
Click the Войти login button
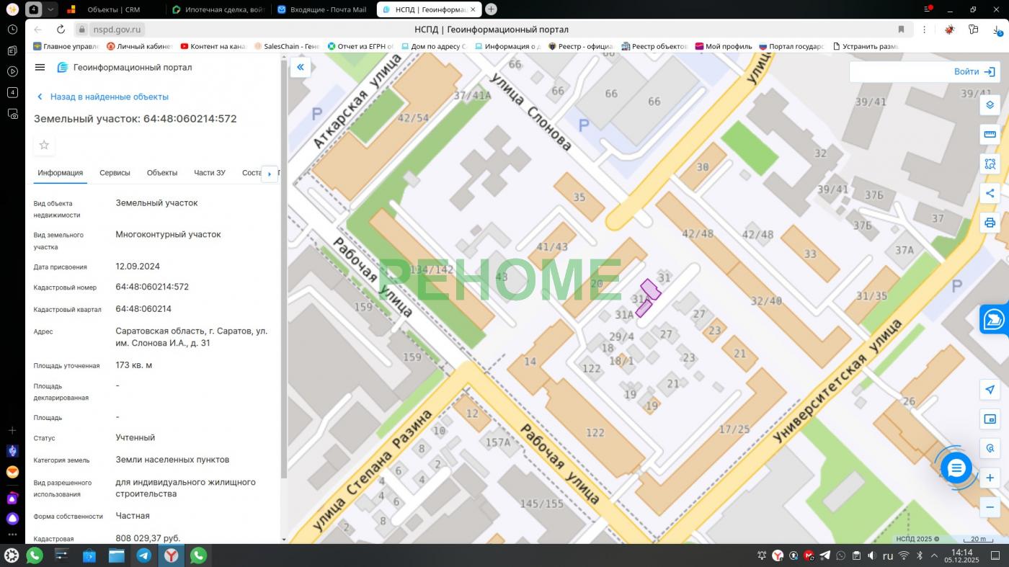[974, 71]
